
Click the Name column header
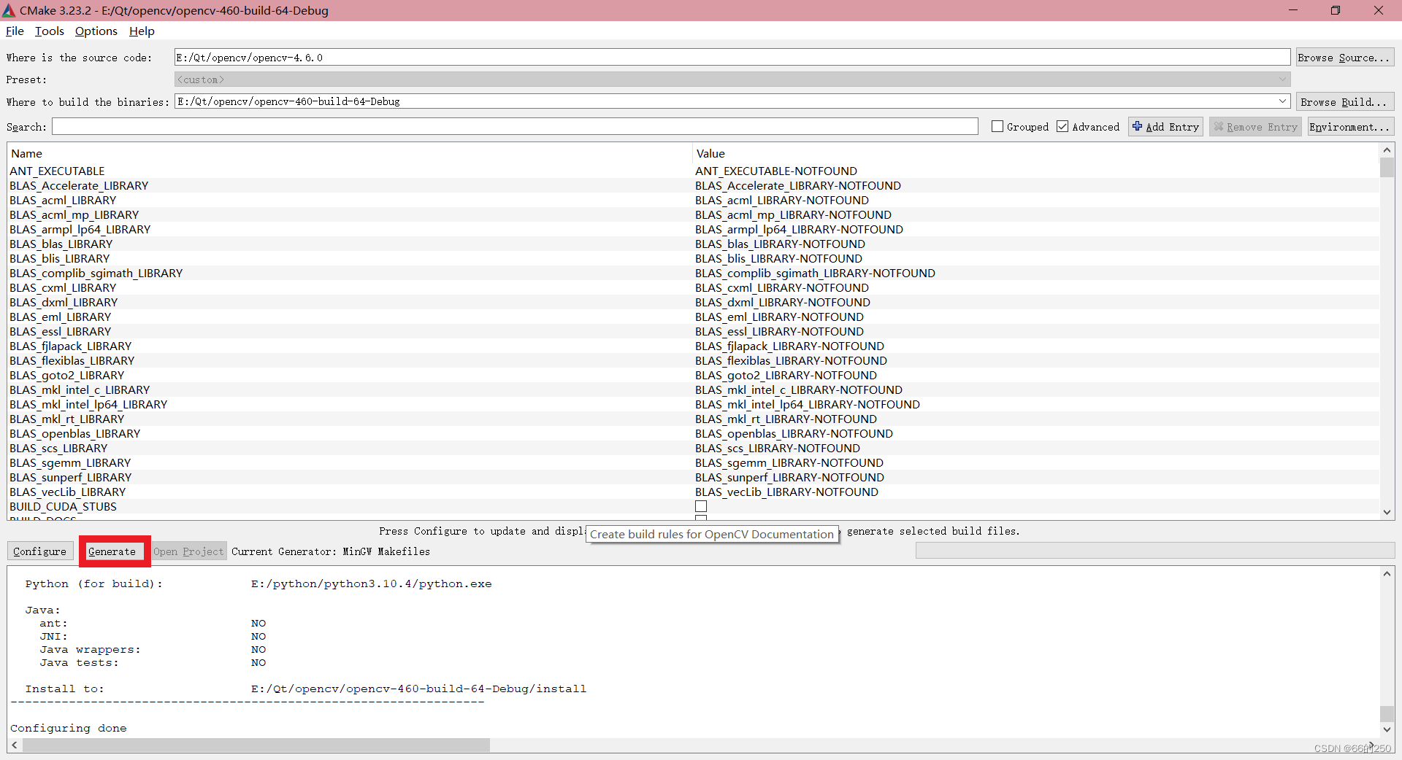pyautogui.click(x=350, y=153)
